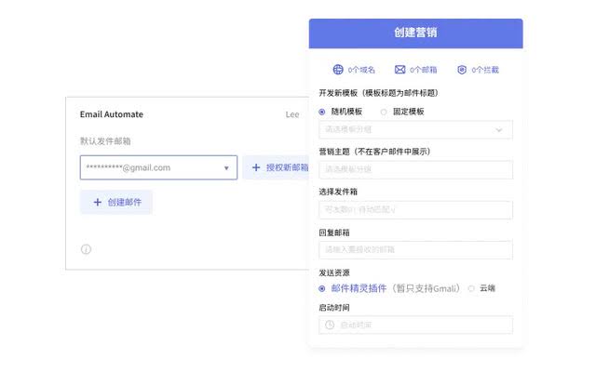Focus the 营销主题 input field
Image resolution: width=596 pixels, height=372 pixels.
[415, 169]
